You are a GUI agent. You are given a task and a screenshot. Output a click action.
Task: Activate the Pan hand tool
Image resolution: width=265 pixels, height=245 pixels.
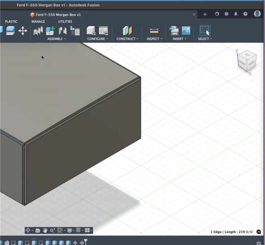[x=45, y=230]
